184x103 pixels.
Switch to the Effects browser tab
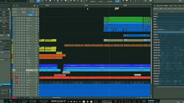[x=166, y=6]
